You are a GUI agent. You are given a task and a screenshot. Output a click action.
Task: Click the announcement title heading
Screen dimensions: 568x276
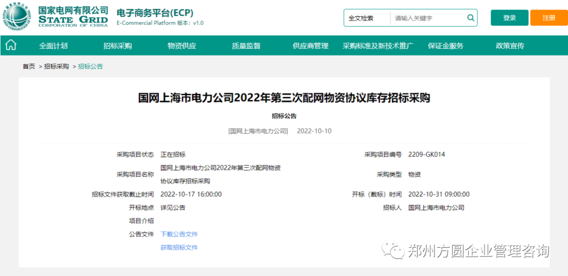click(x=284, y=98)
